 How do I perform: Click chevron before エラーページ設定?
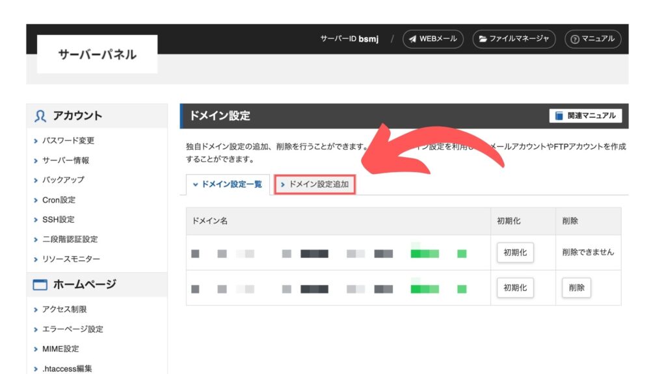36,329
